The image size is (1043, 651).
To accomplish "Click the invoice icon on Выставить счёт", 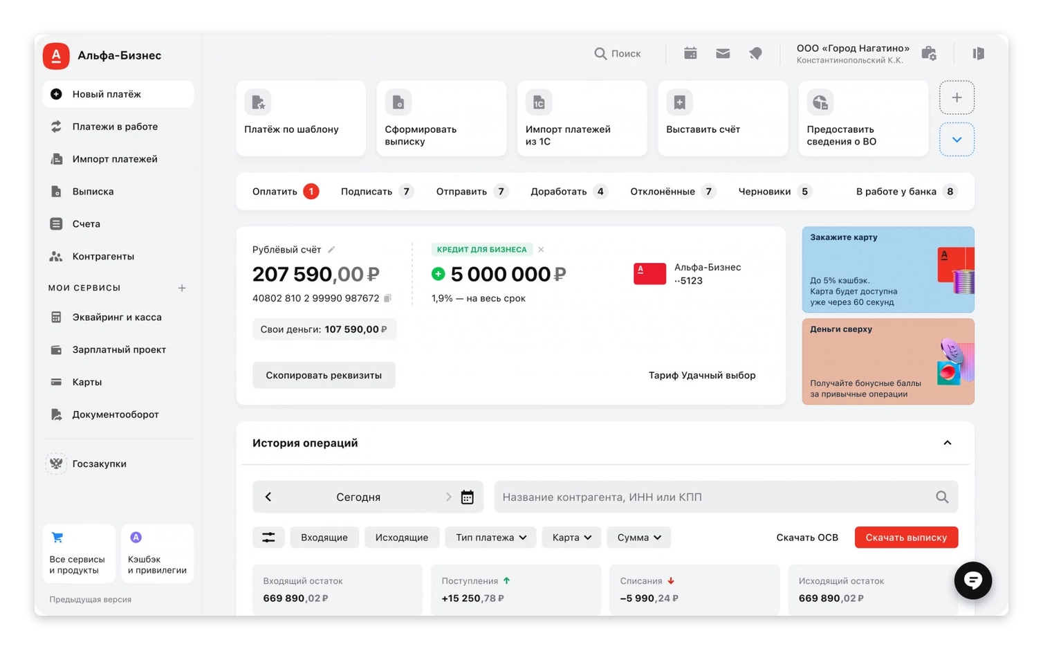I will [x=679, y=102].
